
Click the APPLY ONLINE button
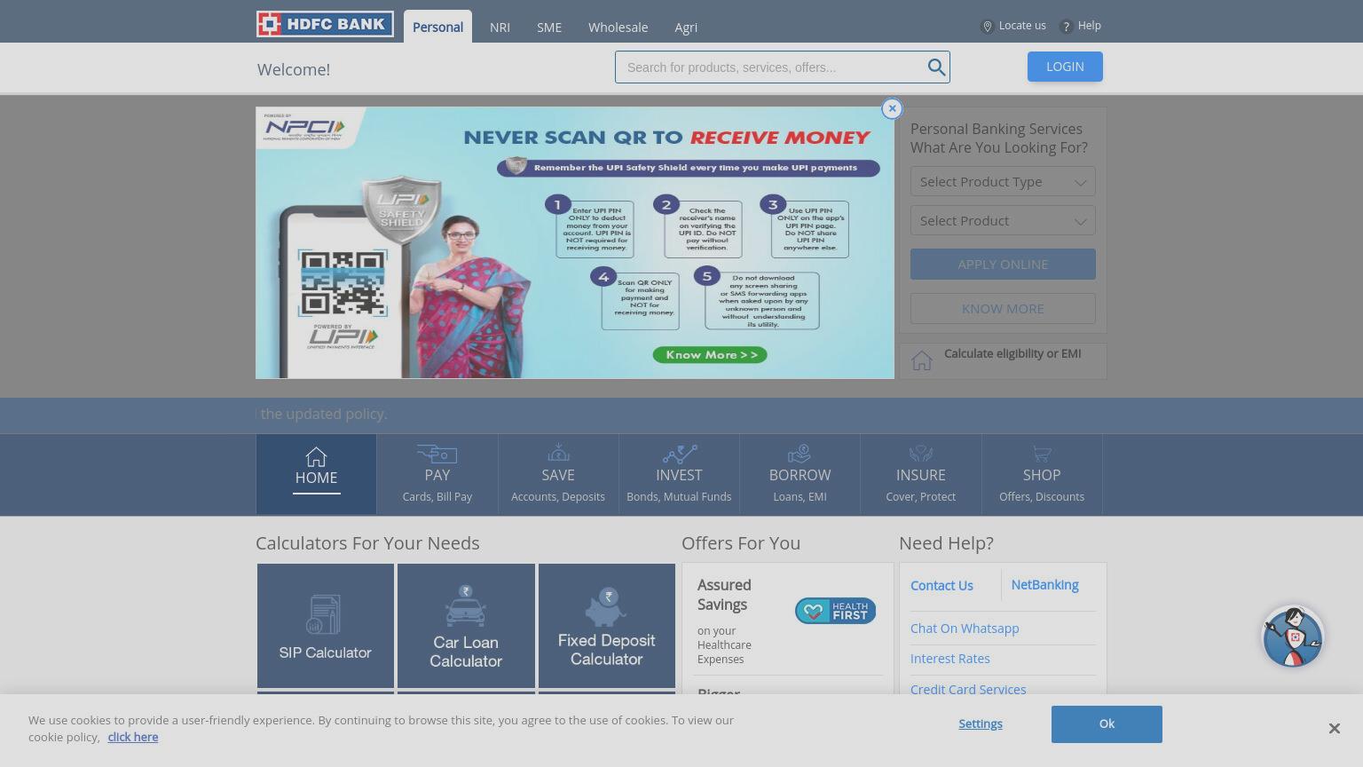[x=1003, y=265]
